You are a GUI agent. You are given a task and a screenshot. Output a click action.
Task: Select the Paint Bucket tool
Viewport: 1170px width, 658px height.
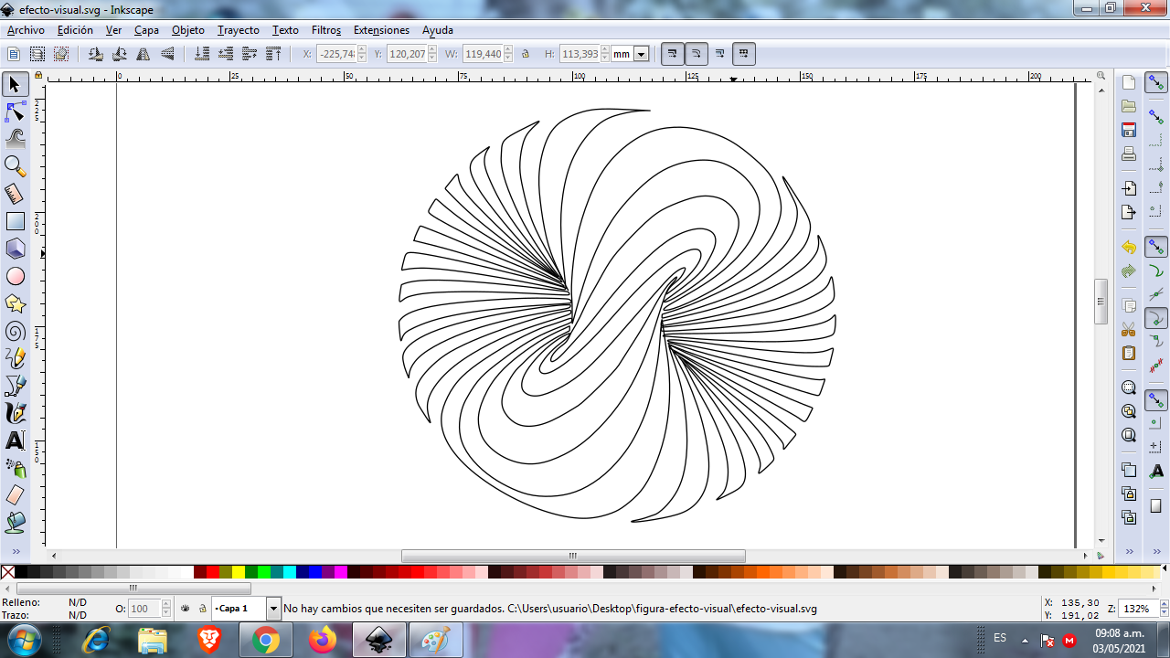(x=15, y=523)
